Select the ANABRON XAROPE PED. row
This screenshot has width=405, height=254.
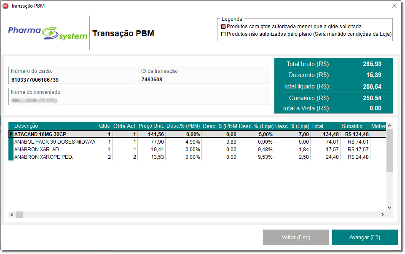coord(197,157)
